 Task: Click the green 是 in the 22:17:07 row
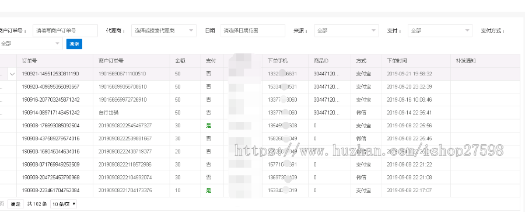[209, 190]
